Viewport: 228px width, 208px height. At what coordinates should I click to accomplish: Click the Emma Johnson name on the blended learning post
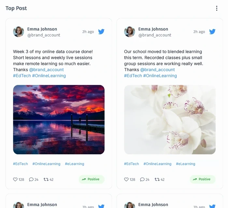(x=153, y=29)
